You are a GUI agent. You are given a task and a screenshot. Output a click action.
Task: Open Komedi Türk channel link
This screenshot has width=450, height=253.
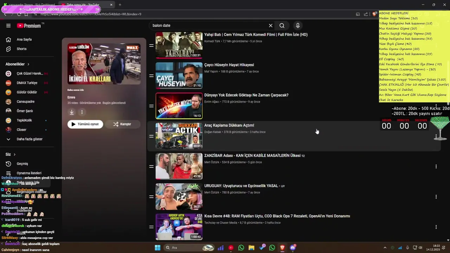click(x=212, y=41)
